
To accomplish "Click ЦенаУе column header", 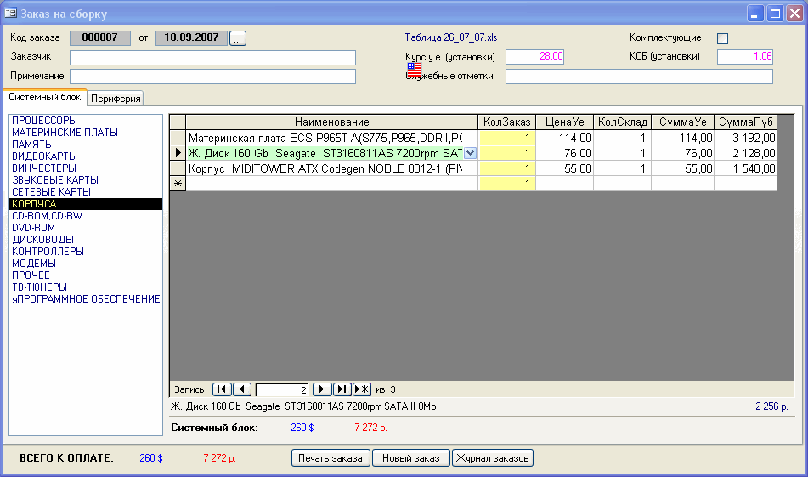I will click(x=565, y=122).
